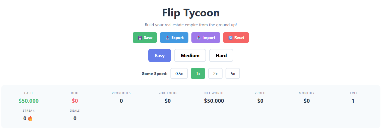Viewport: 387px width, 134px height.
Task: Click the Net Worth figure
Action: click(x=214, y=101)
